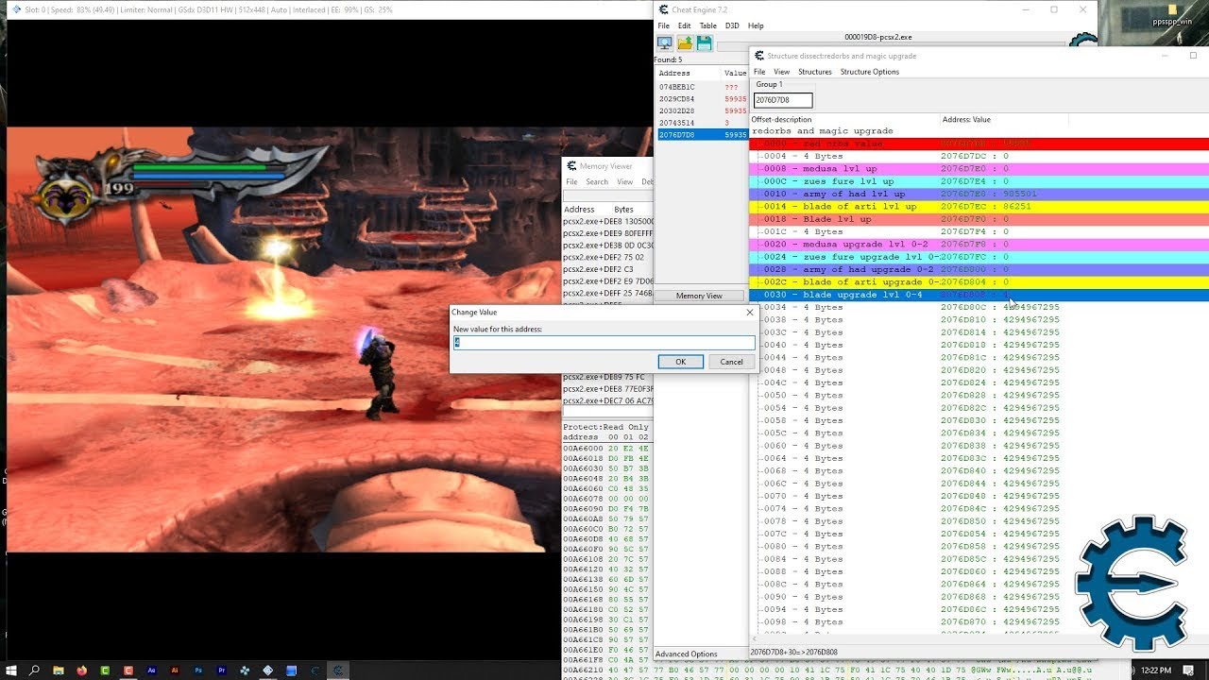The width and height of the screenshot is (1209, 680).
Task: Select the 0028 army of had upgrade row
Action: click(979, 269)
